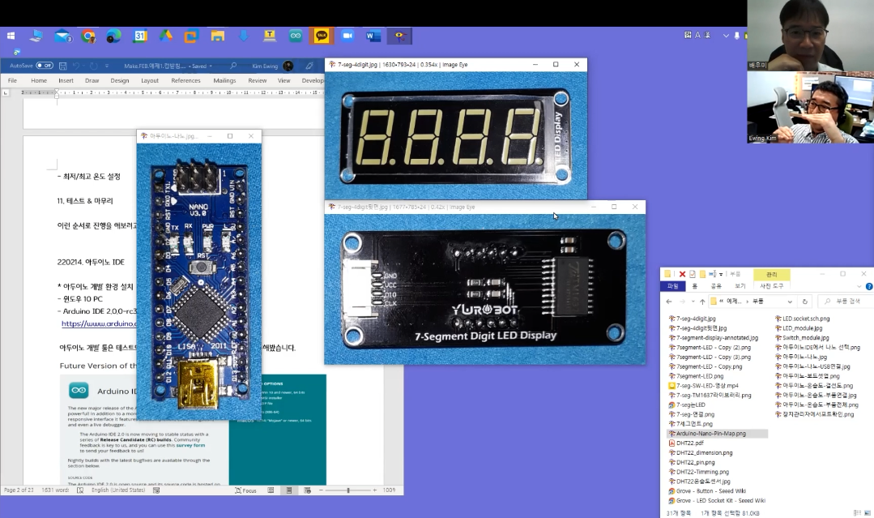Open the blue download arrow taskbar icon
This screenshot has height=518, width=874.
(244, 36)
